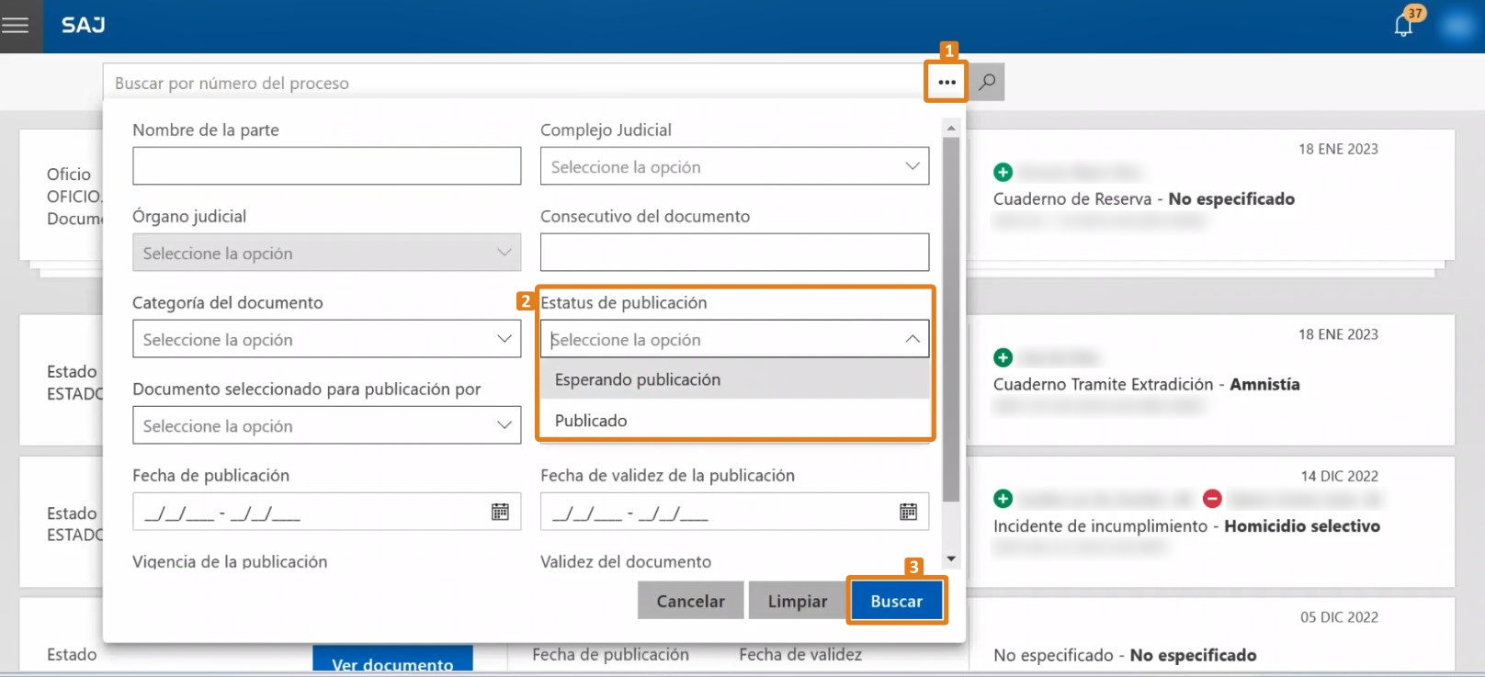Open user profile avatar
This screenshot has width=1485, height=677.
pyautogui.click(x=1458, y=26)
